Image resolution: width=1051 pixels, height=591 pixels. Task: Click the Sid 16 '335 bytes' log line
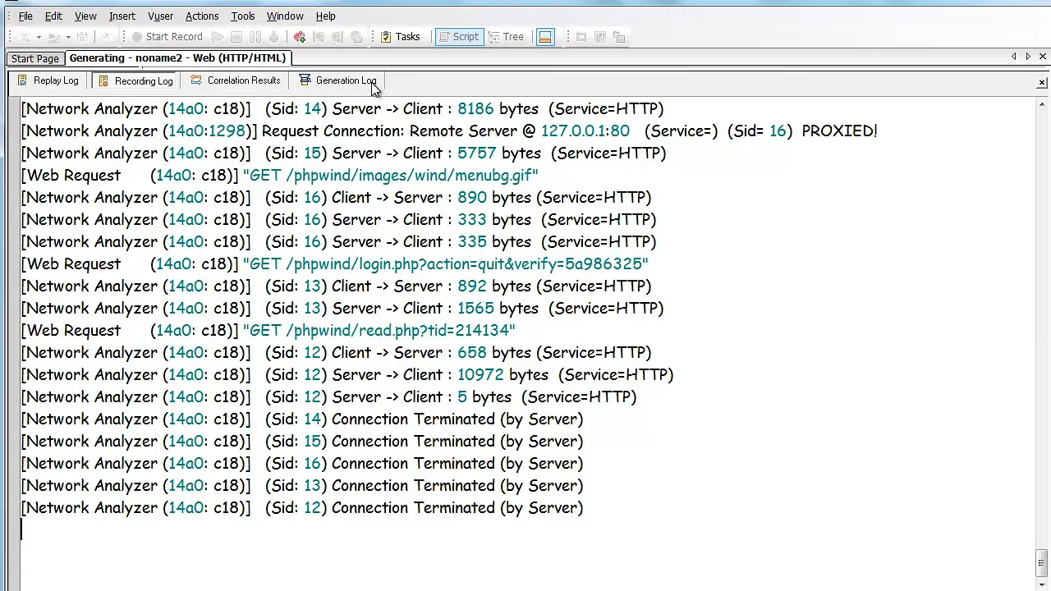point(339,241)
